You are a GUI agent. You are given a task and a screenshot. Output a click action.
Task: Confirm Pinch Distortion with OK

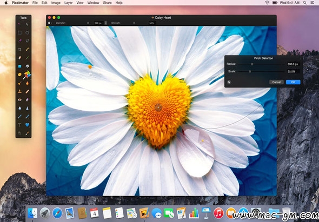pyautogui.click(x=293, y=82)
